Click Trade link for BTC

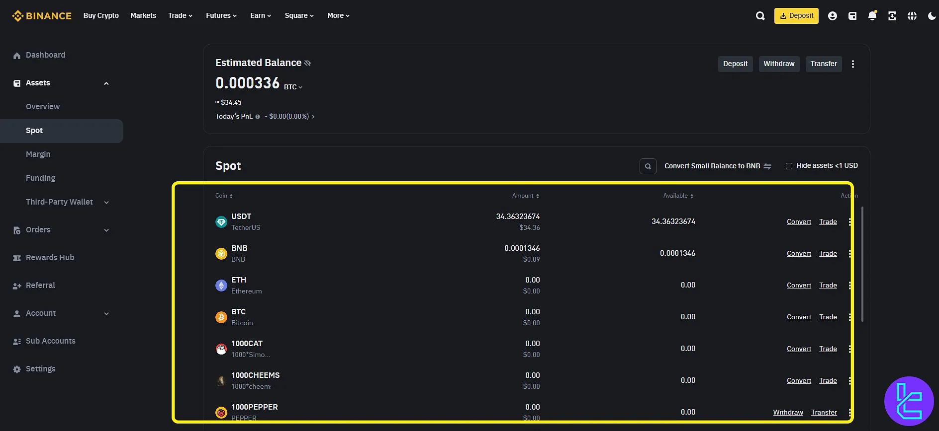coord(828,317)
